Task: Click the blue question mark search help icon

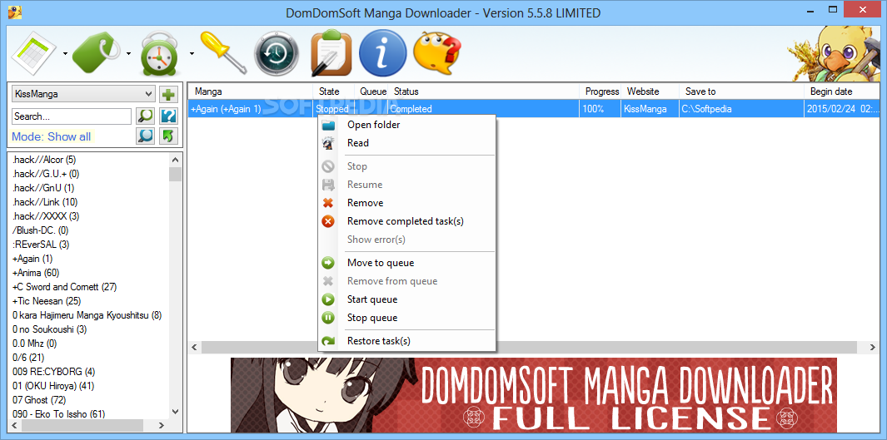Action: tap(168, 116)
